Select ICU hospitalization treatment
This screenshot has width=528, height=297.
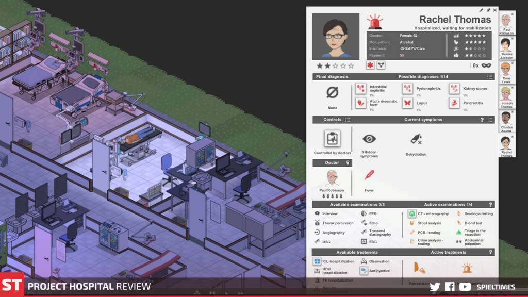(334, 261)
